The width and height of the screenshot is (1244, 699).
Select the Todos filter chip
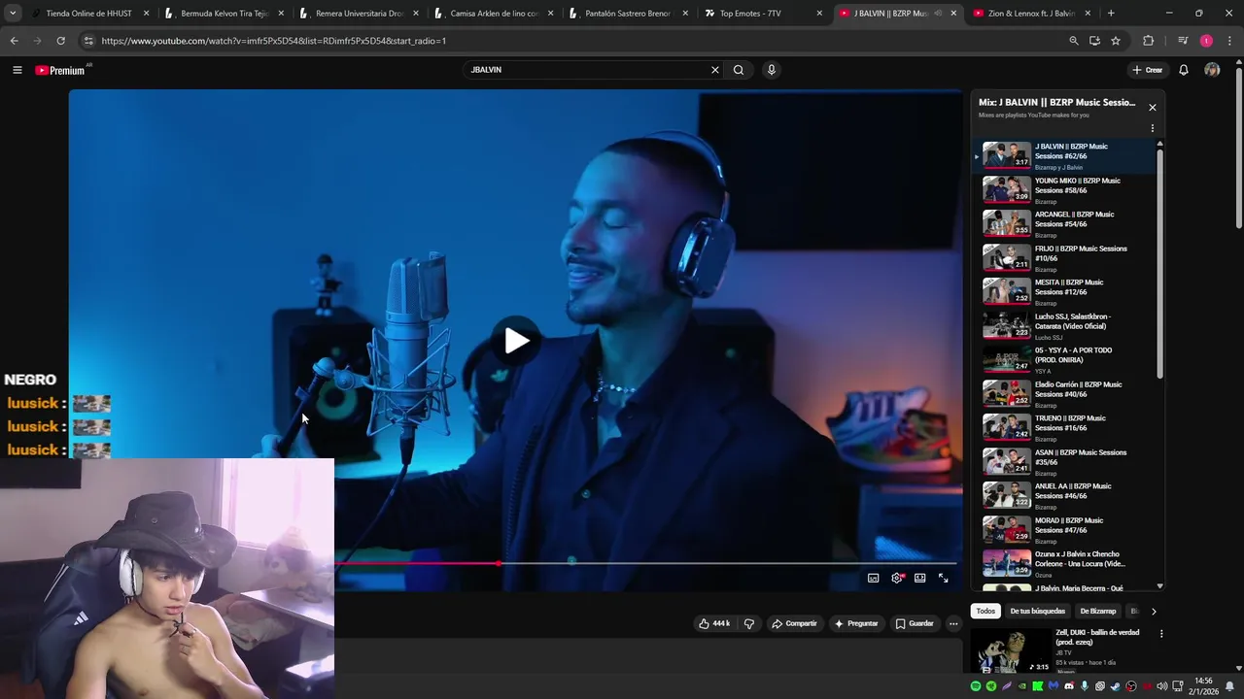pyautogui.click(x=985, y=611)
